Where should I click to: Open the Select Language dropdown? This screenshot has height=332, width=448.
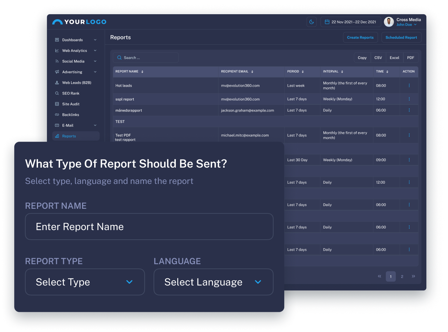tap(213, 282)
